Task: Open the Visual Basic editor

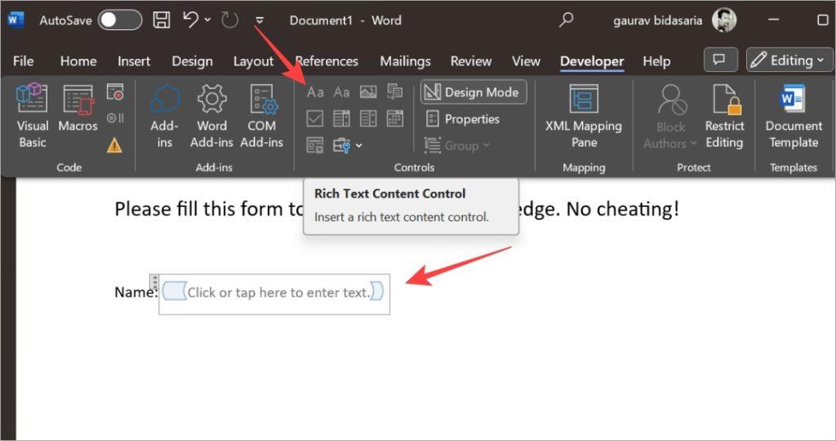Action: (x=33, y=116)
